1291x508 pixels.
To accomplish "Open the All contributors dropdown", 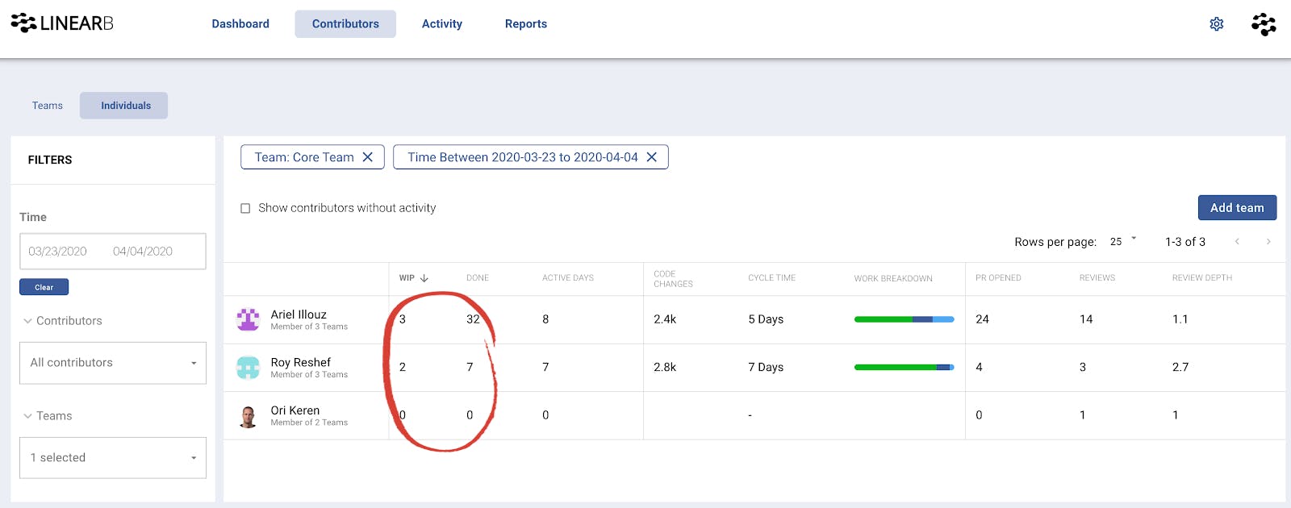I will (x=113, y=363).
